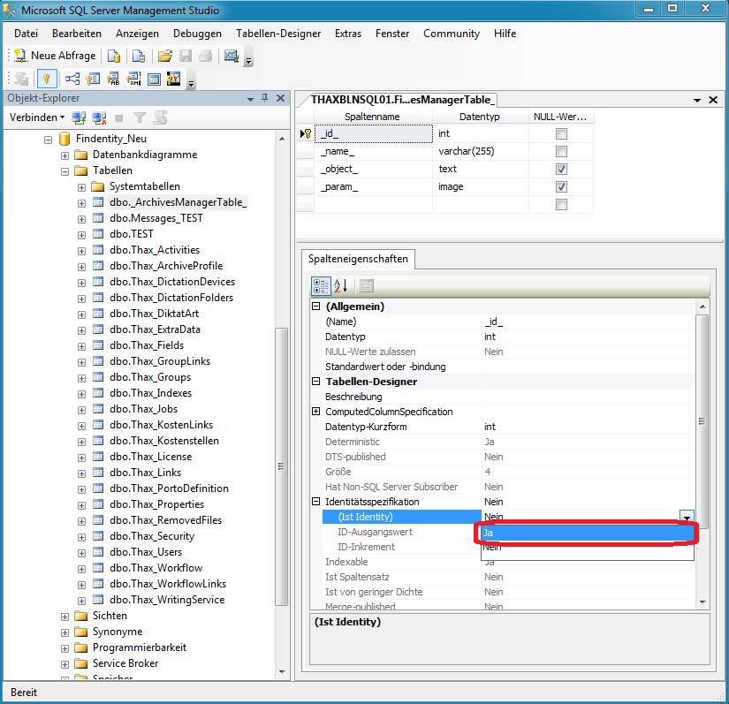Collapse the (Allgemein) property group
The image size is (729, 704).
[x=316, y=307]
